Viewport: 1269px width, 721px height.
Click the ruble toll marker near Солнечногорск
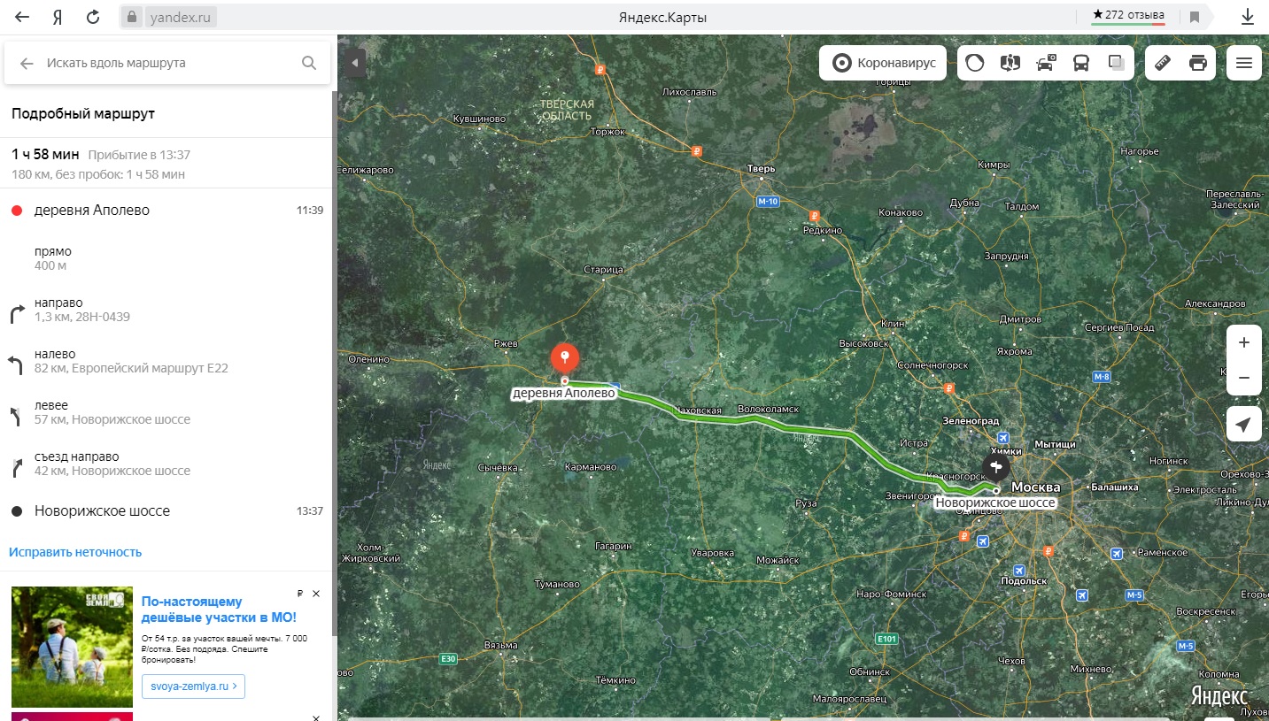point(949,387)
